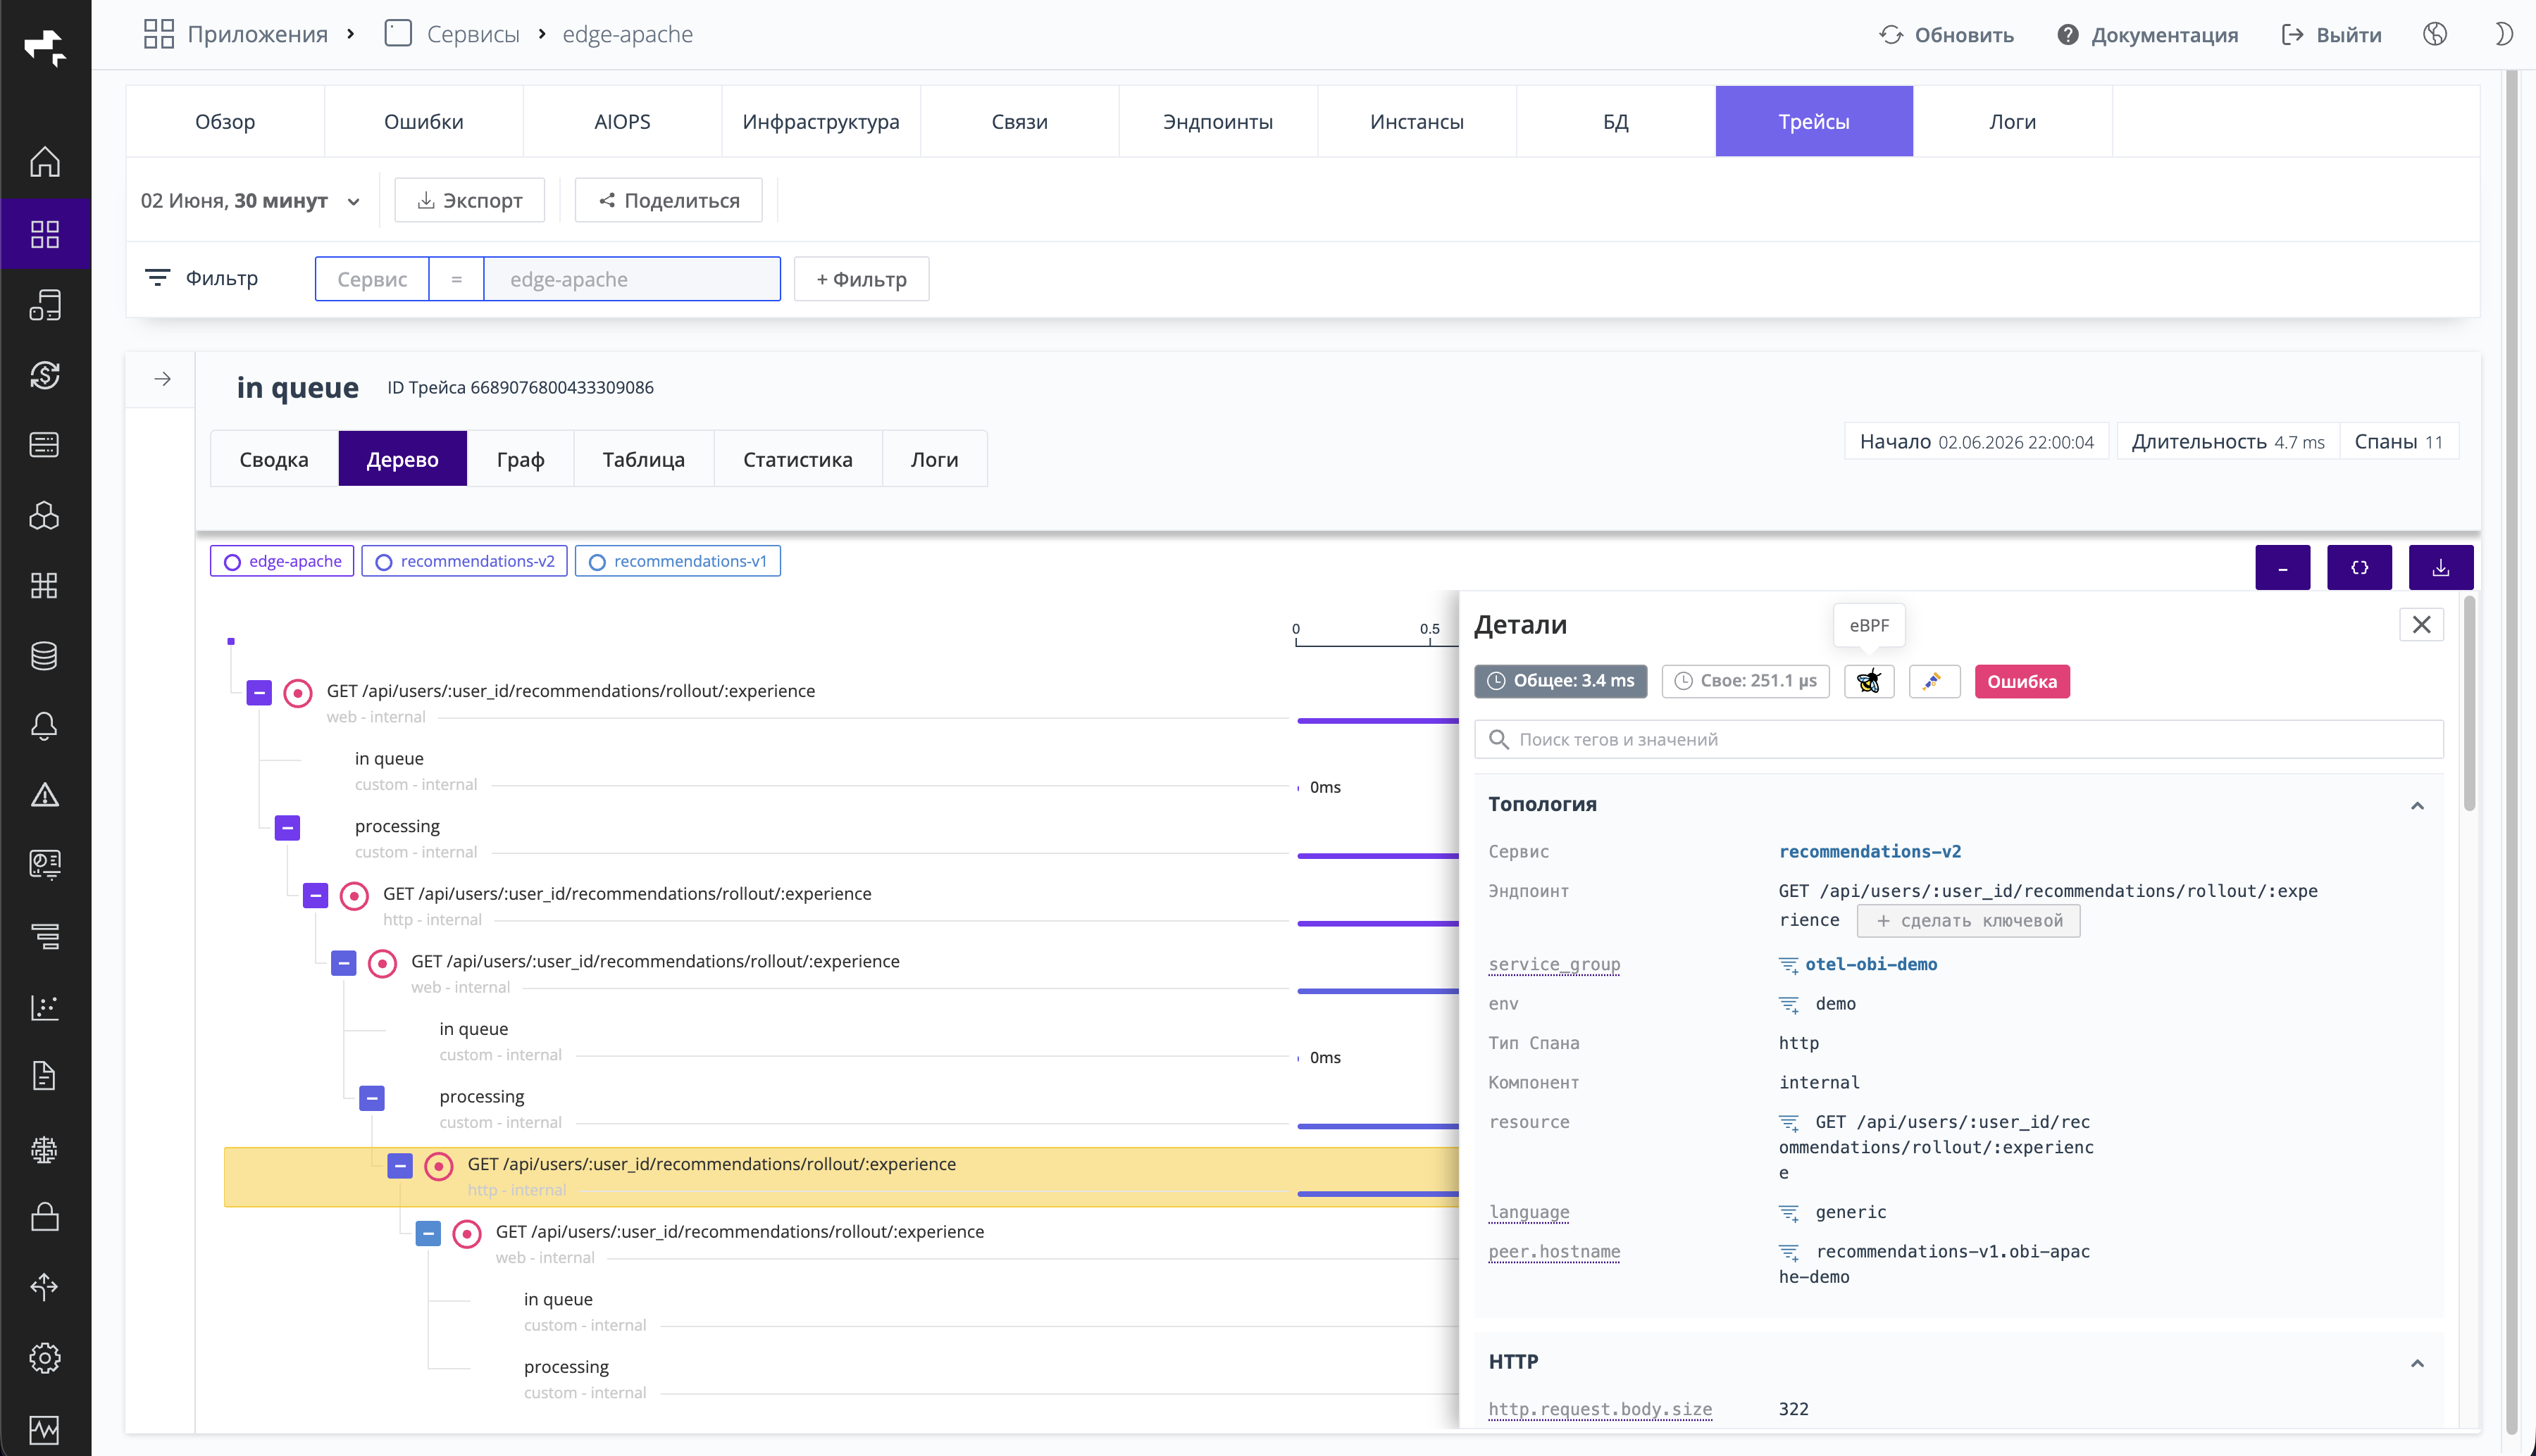The width and height of the screenshot is (2536, 1456).
Task: Click the Поделиться button
Action: [669, 200]
